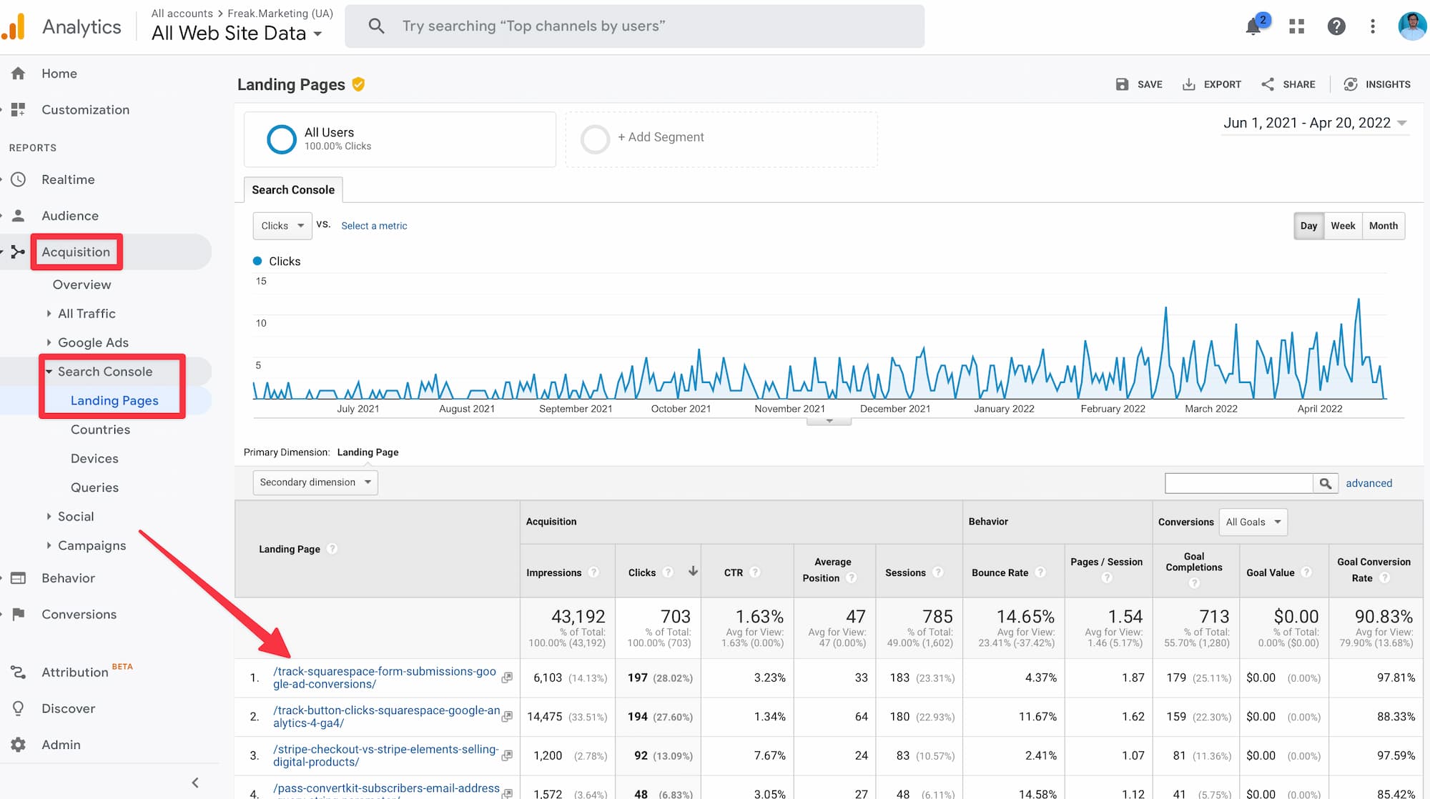
Task: Click the table filter input box
Action: pyautogui.click(x=1239, y=483)
